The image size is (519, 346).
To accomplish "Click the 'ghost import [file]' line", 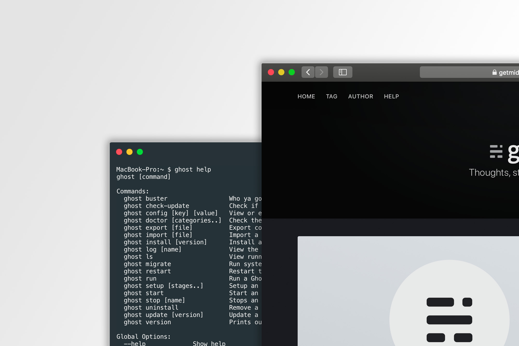I will [158, 235].
